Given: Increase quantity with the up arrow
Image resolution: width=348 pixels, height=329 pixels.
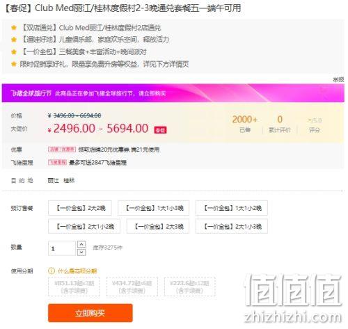Looking at the screenshot, I should click(81, 244).
